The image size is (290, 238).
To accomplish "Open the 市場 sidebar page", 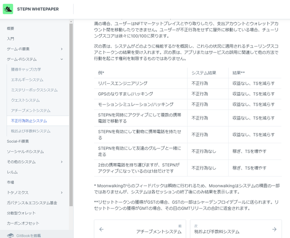I will click(x=10, y=182).
